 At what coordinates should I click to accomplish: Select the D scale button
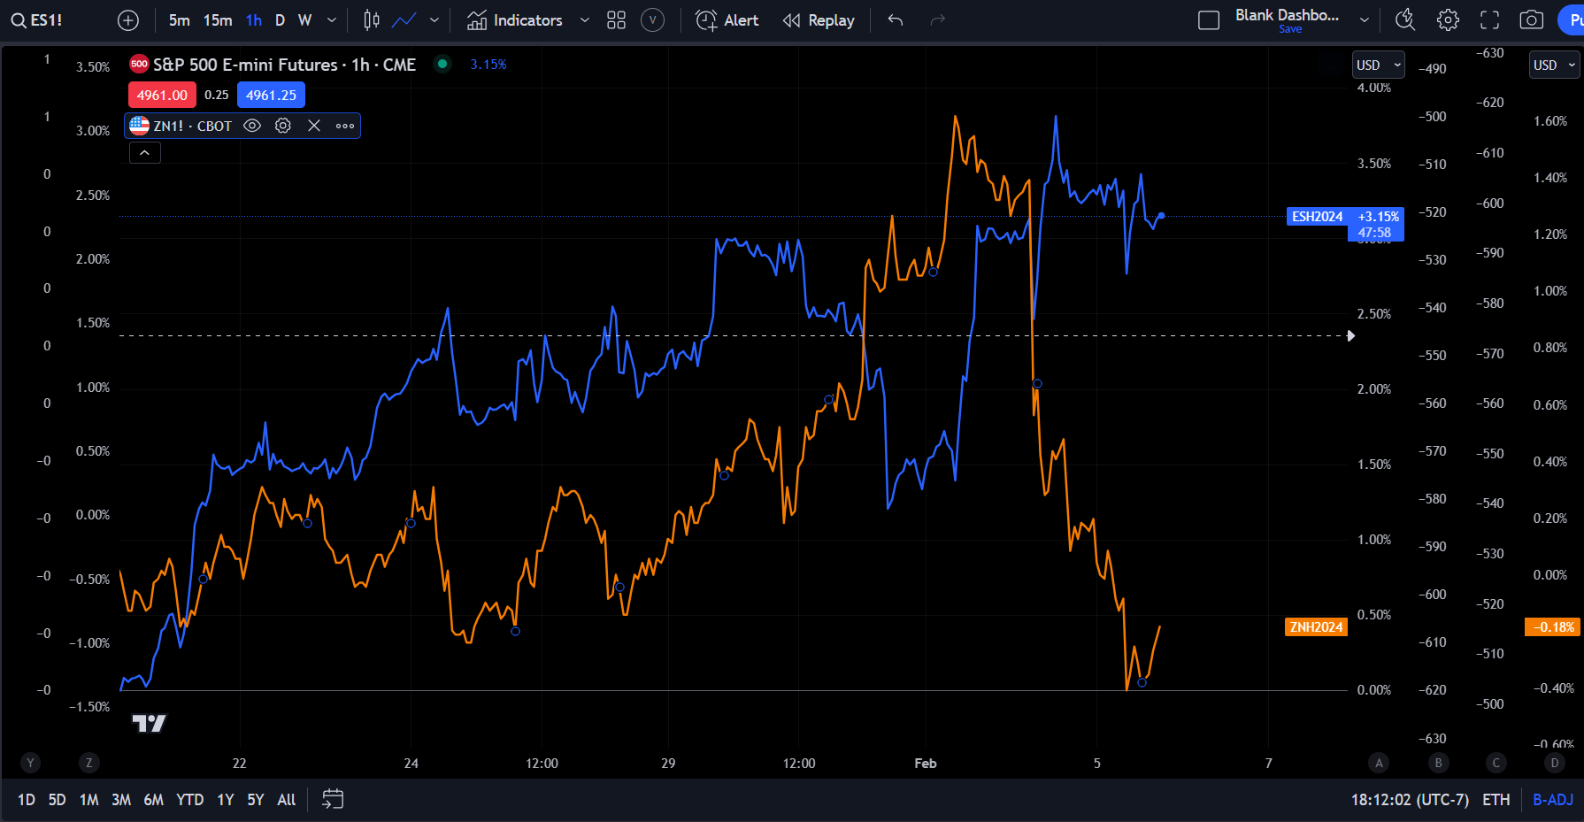1555,763
